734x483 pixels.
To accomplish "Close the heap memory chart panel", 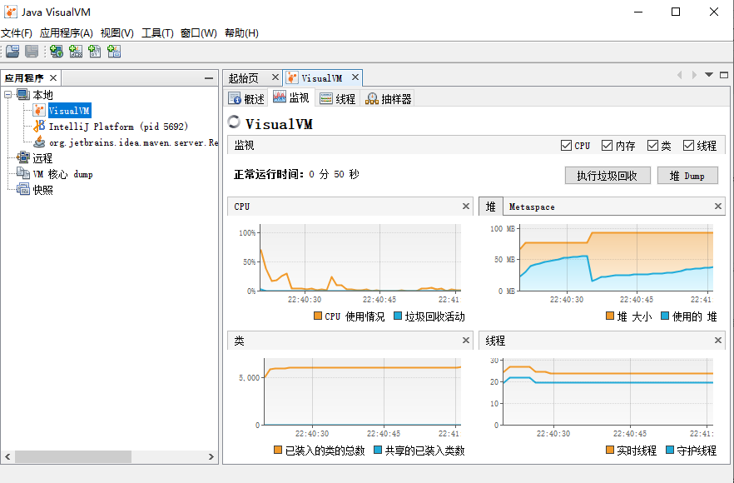I will pos(718,207).
